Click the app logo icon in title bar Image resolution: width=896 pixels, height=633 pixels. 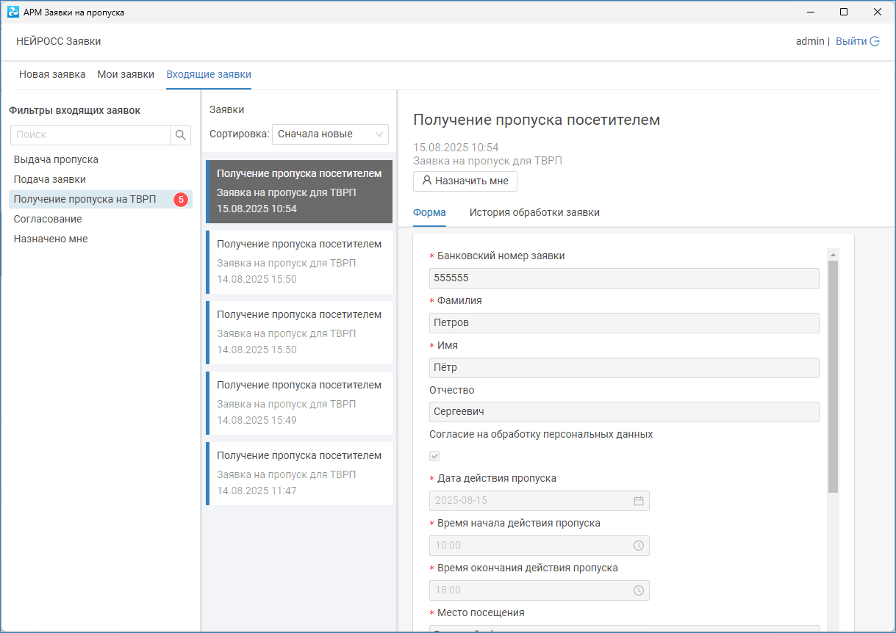12,12
